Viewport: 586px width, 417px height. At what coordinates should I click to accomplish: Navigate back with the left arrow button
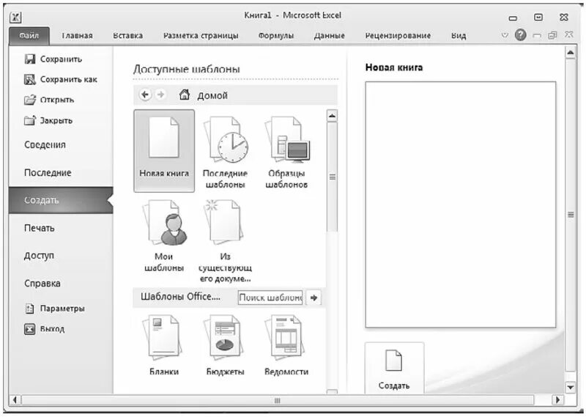pos(145,95)
